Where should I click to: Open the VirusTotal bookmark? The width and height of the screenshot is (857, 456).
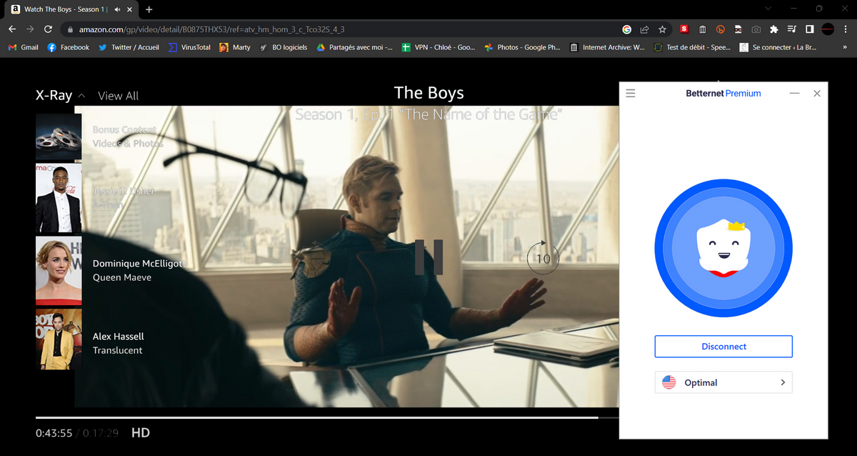189,47
